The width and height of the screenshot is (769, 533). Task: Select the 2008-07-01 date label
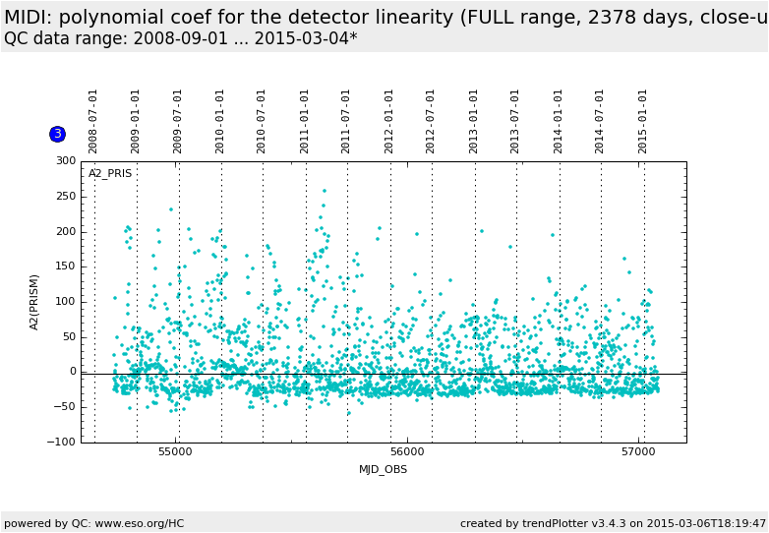(93, 121)
